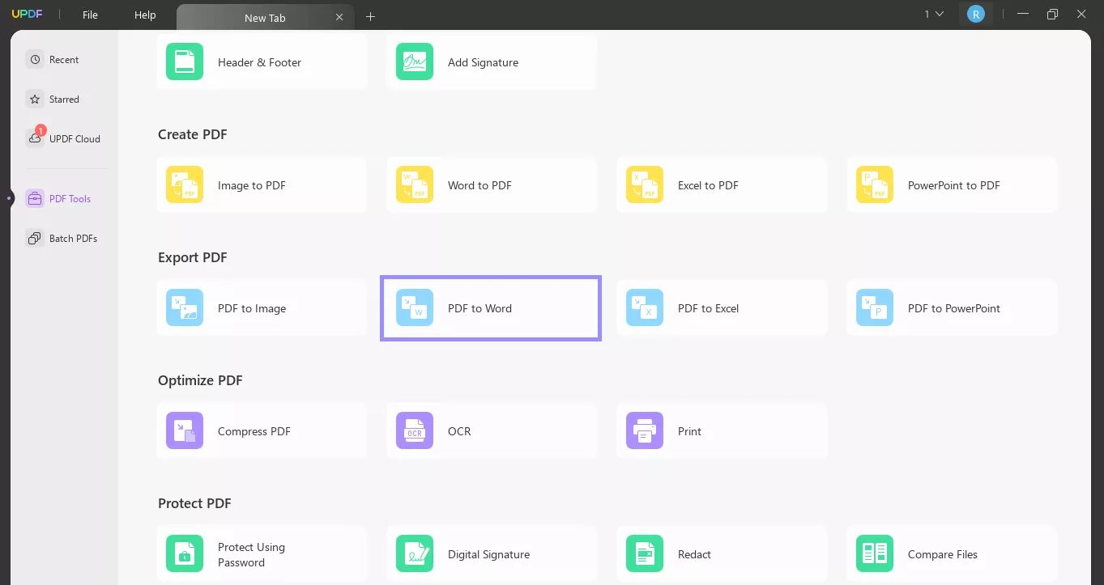Open UPDF Cloud label in the sidebar
The image size is (1104, 585).
pyautogui.click(x=75, y=138)
